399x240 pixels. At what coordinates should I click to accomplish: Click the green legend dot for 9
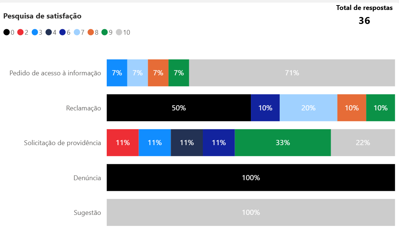105,32
